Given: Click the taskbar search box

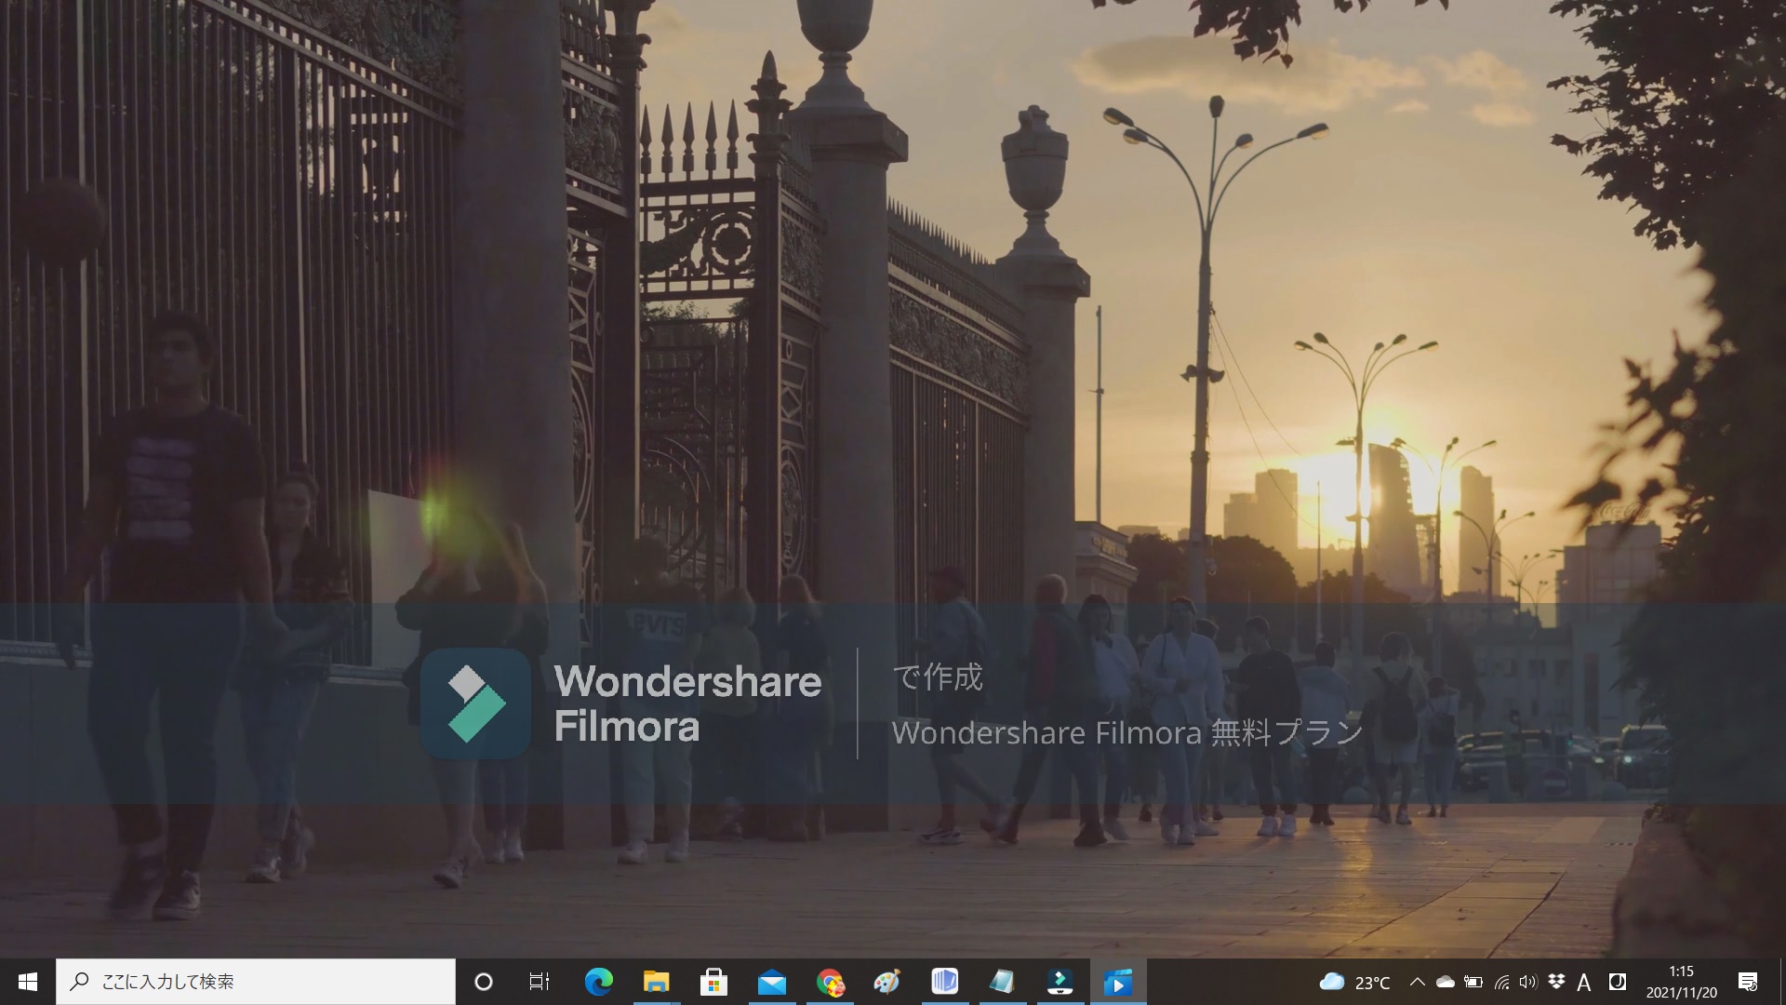Looking at the screenshot, I should pyautogui.click(x=256, y=982).
